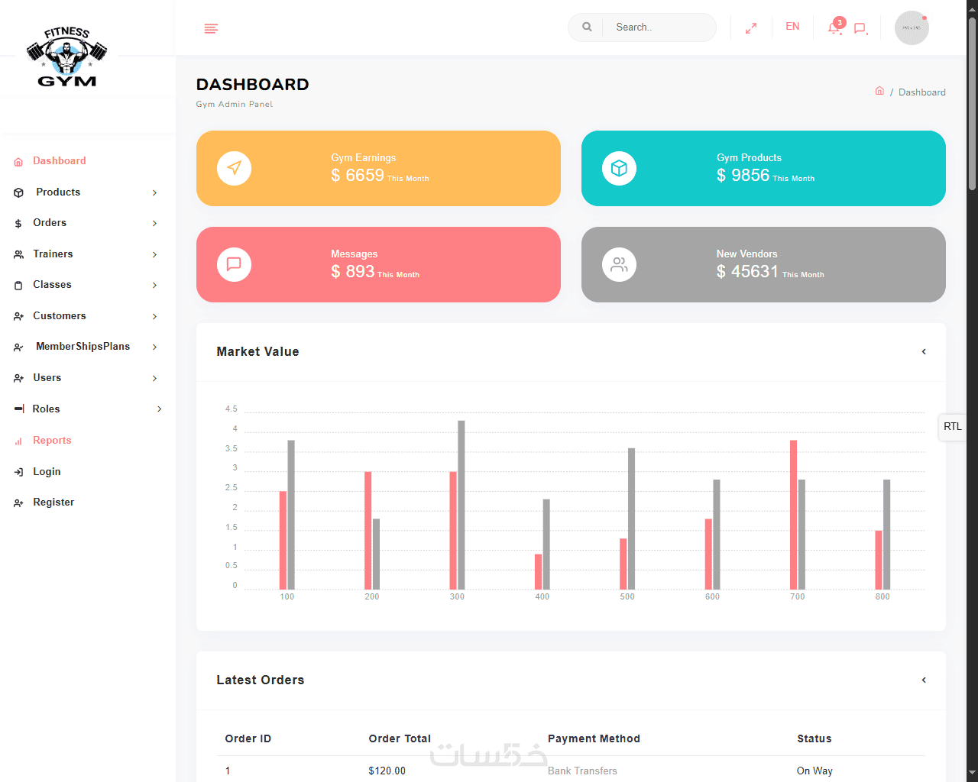Open Dashboard in the sidebar menu

click(x=60, y=161)
